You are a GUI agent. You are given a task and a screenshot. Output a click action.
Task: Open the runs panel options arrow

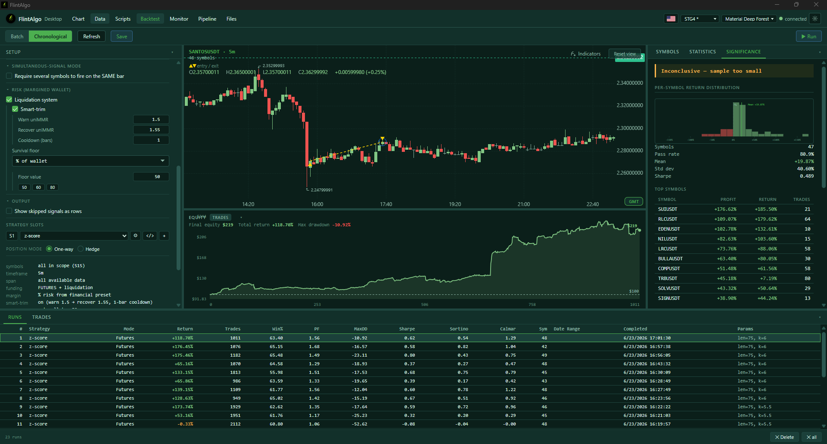pos(820,318)
